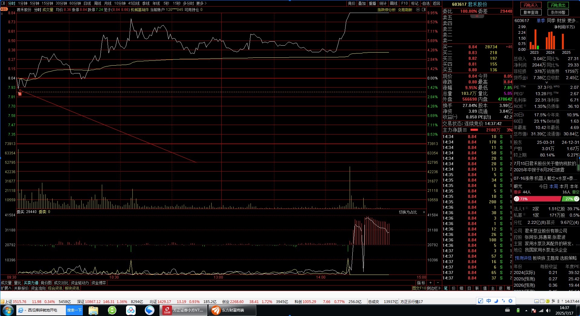
Task: Click the green 27% bearish sentiment bar
Action: coord(571,199)
